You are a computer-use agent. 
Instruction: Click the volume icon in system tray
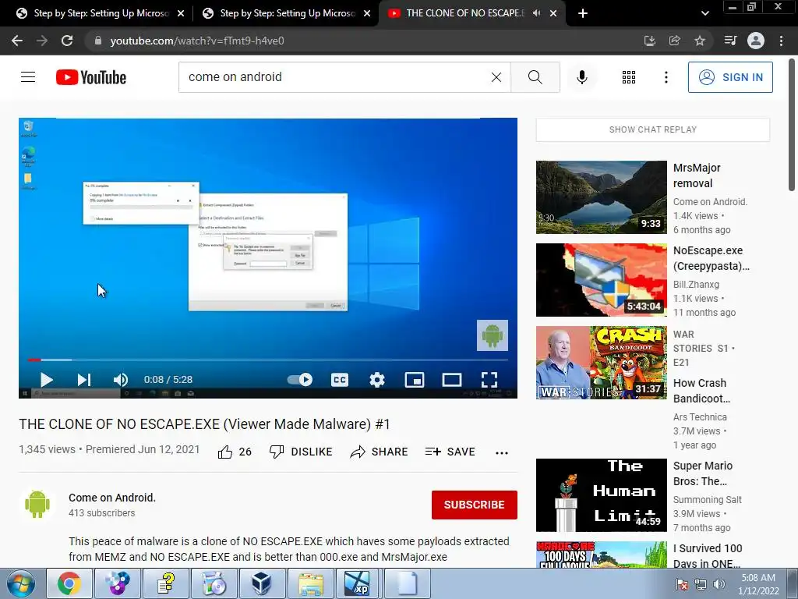719,584
